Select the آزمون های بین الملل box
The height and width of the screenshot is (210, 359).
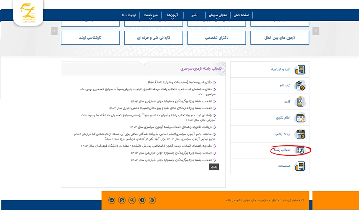point(280,38)
